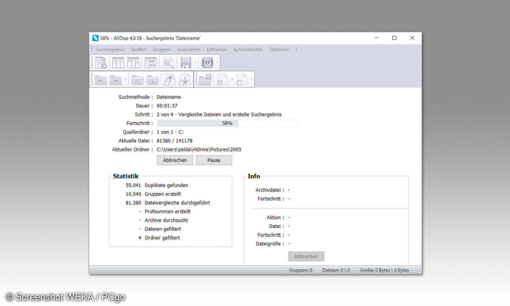This screenshot has height=306, width=510.
Task: Click the '4 Ordner gefiltert' statistic
Action: point(159,238)
